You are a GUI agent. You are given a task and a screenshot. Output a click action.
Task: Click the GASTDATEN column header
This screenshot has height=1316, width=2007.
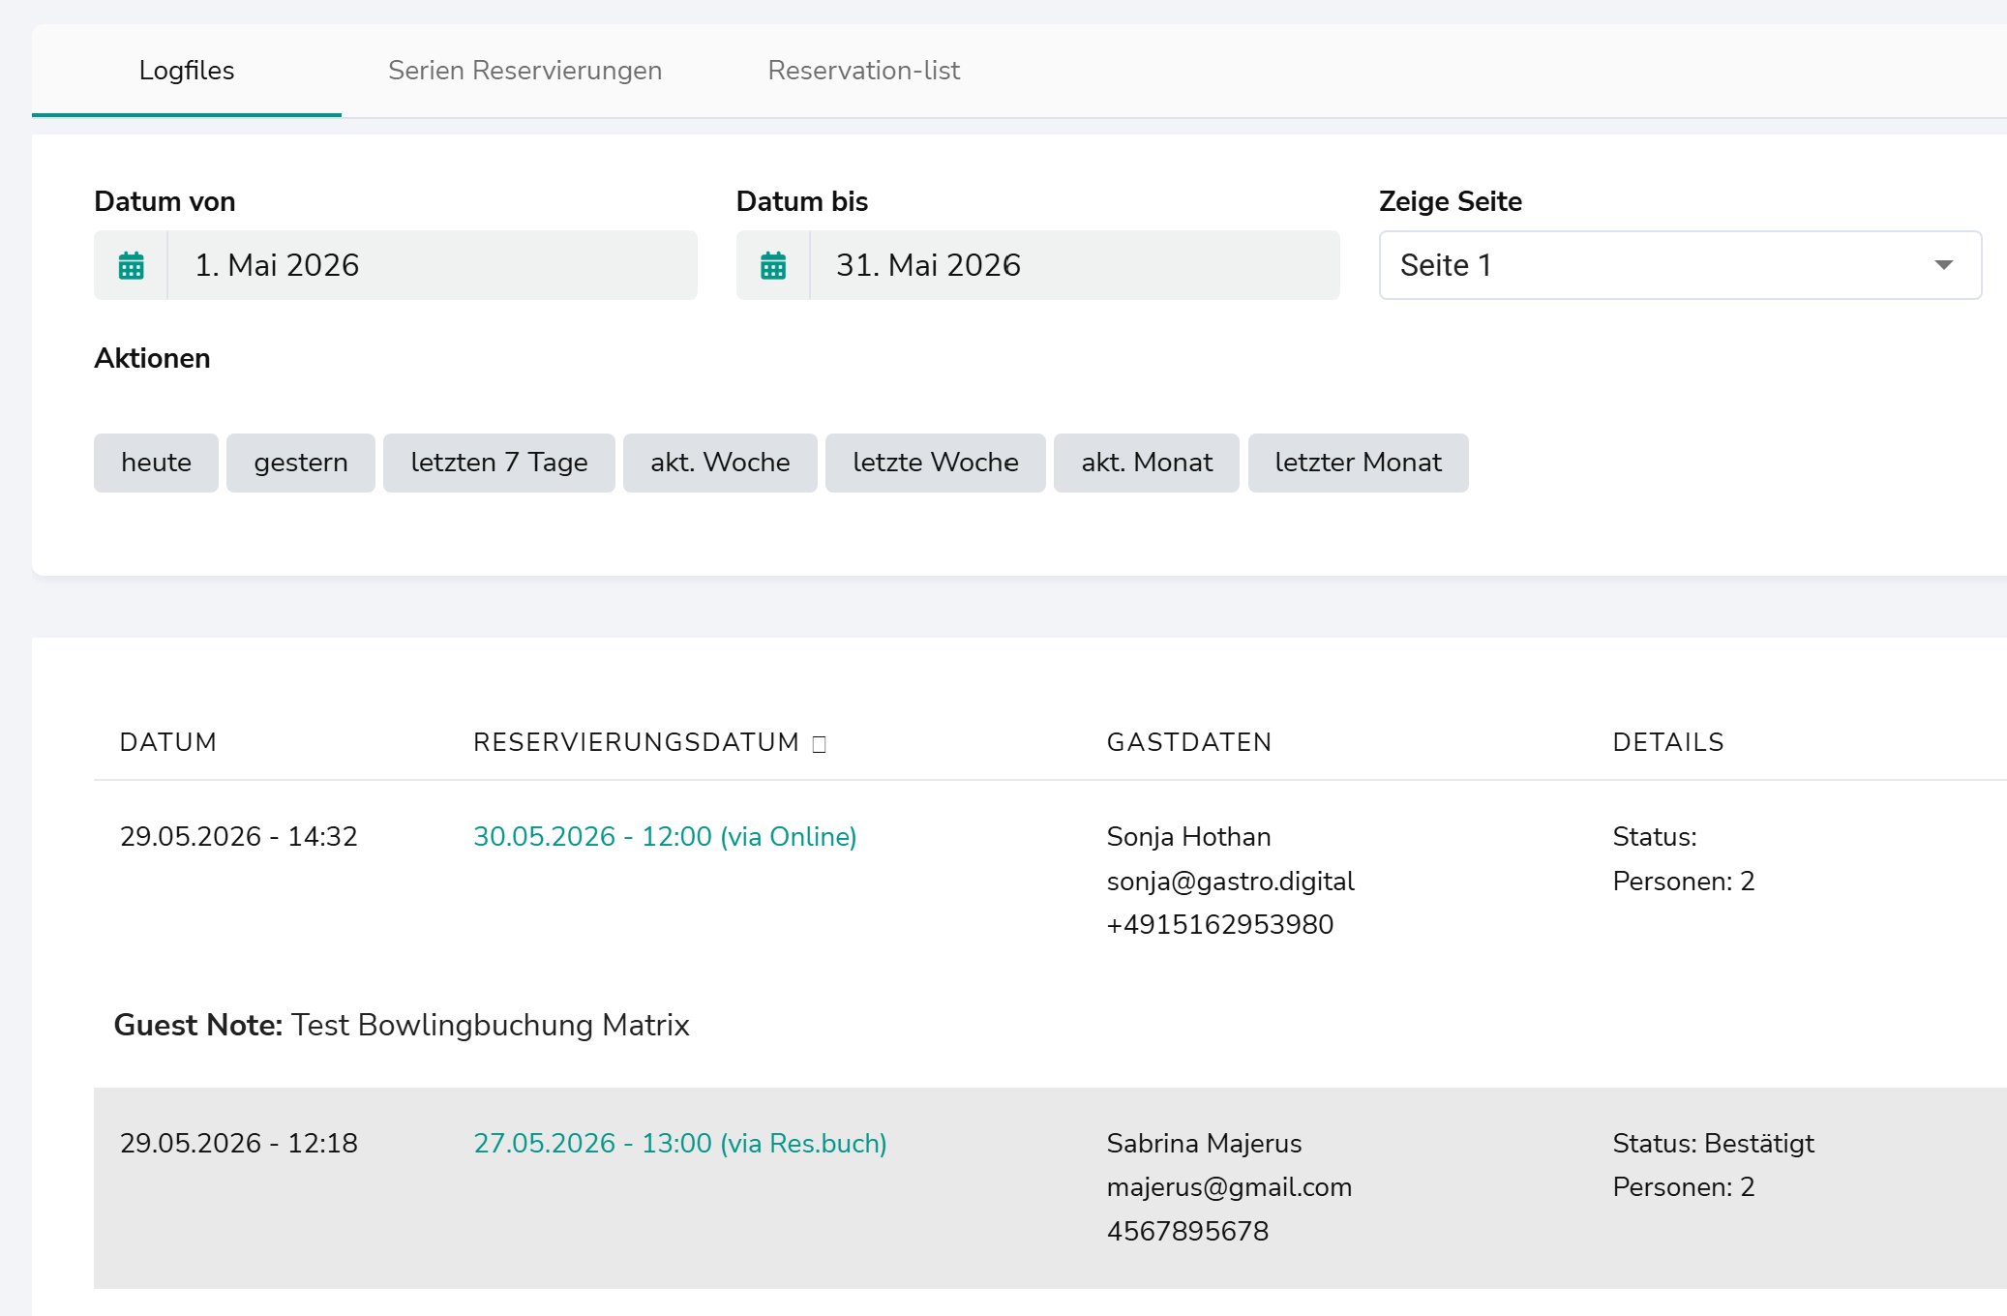coord(1189,742)
